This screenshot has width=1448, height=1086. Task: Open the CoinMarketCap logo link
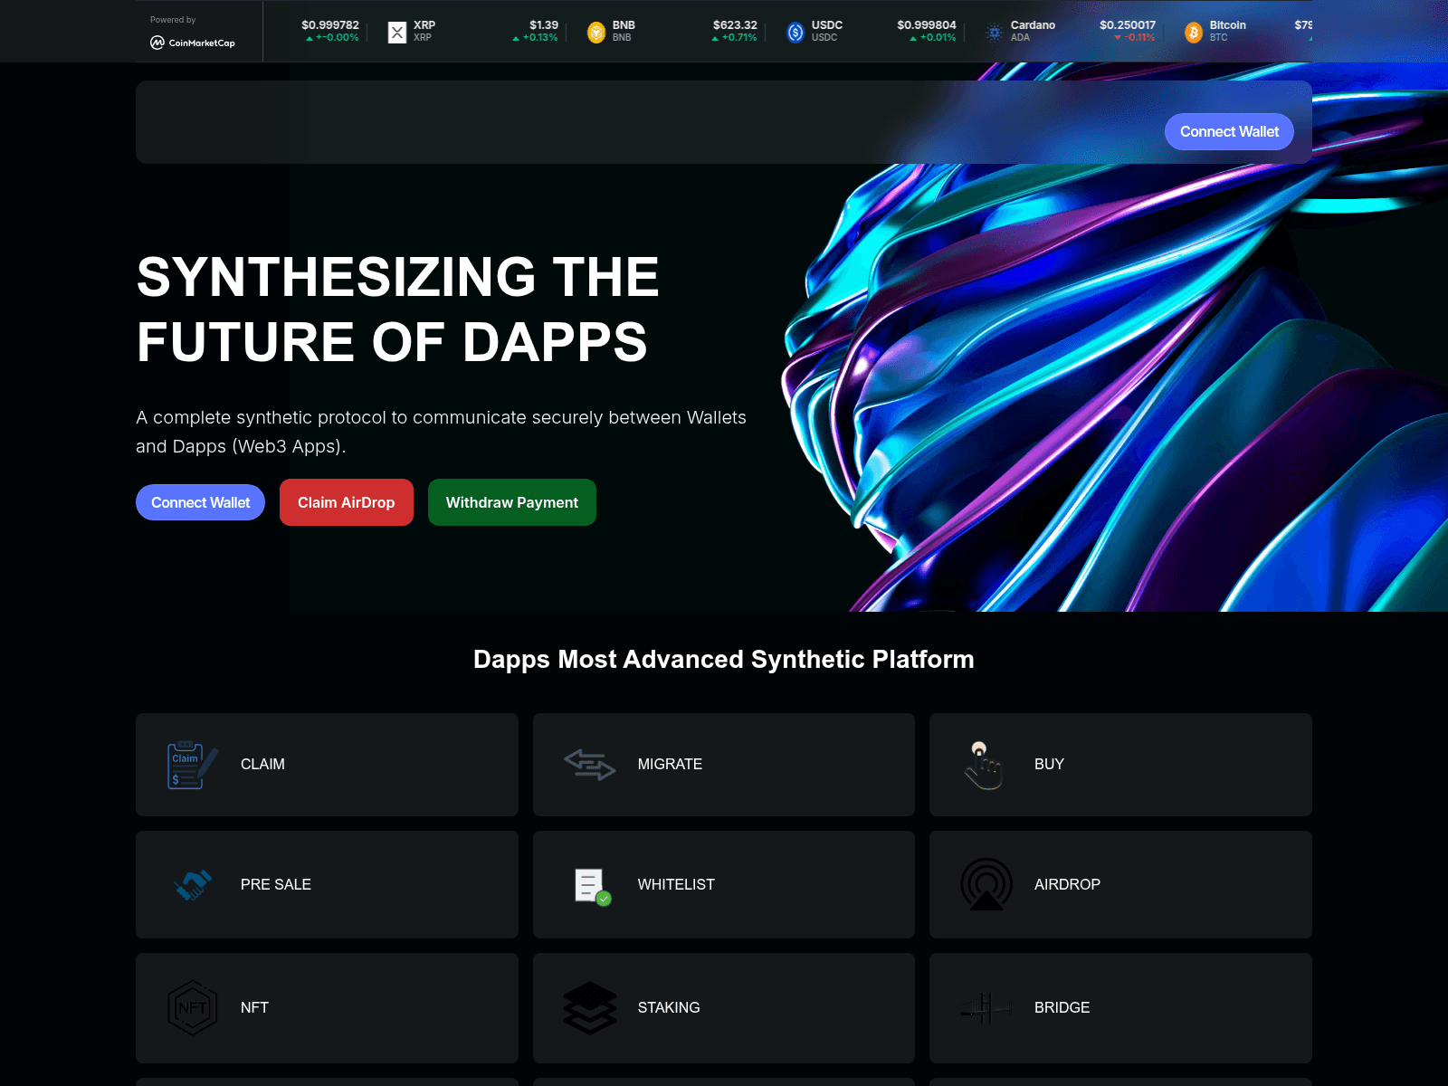click(193, 43)
